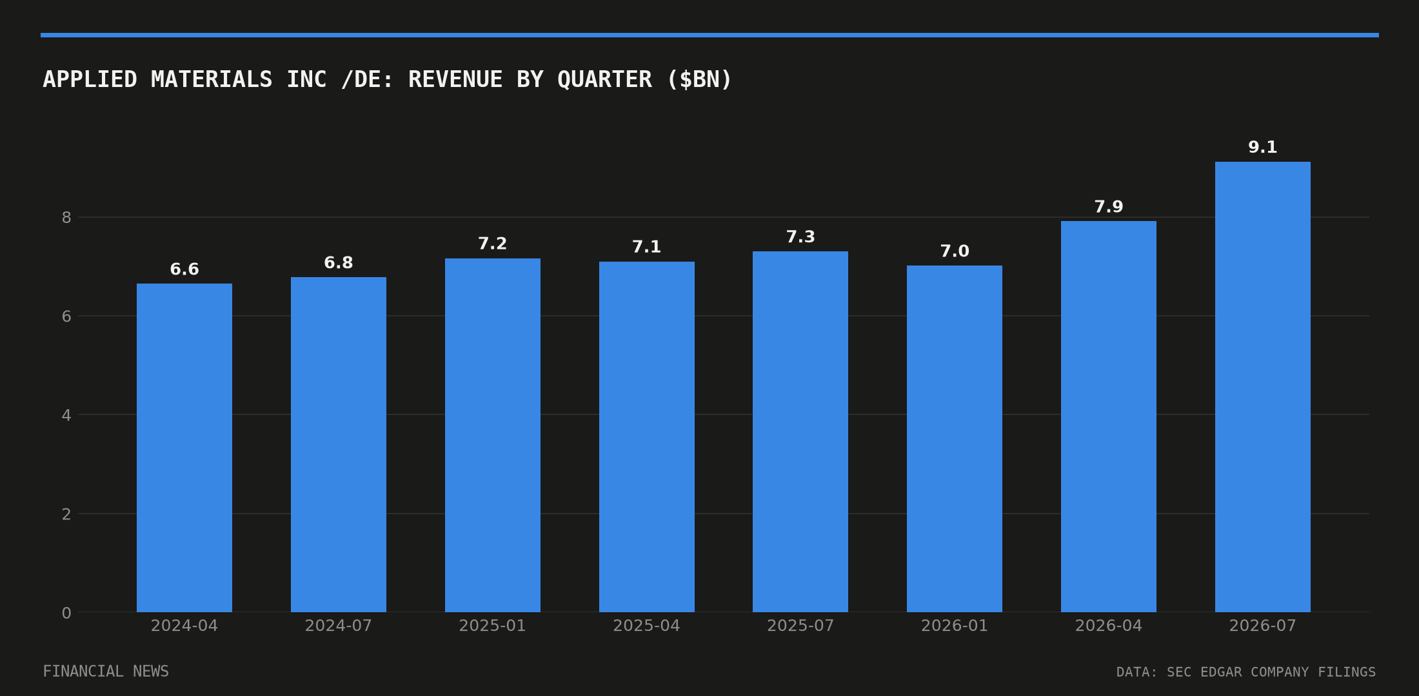Select the tallest 2026-07 revenue bar
Image resolution: width=1419 pixels, height=696 pixels.
[1263, 387]
